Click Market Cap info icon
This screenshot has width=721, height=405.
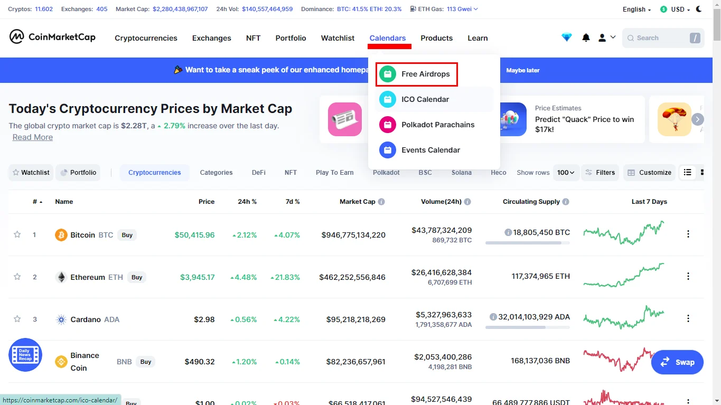tap(381, 202)
